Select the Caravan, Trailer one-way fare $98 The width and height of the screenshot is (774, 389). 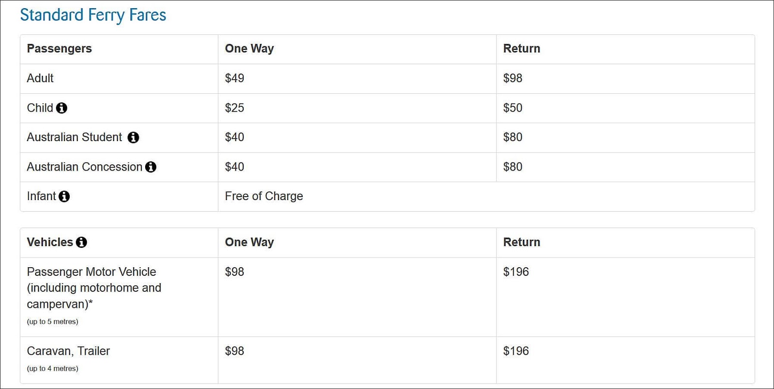(x=235, y=351)
